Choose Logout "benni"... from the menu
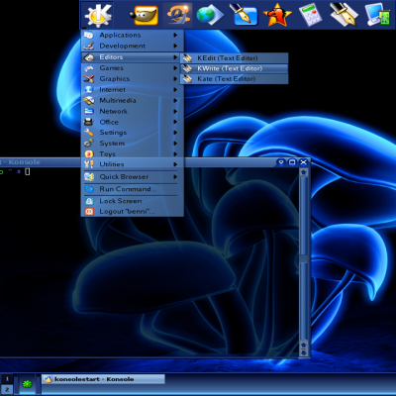Screen dimensions: 396x396 132,212
